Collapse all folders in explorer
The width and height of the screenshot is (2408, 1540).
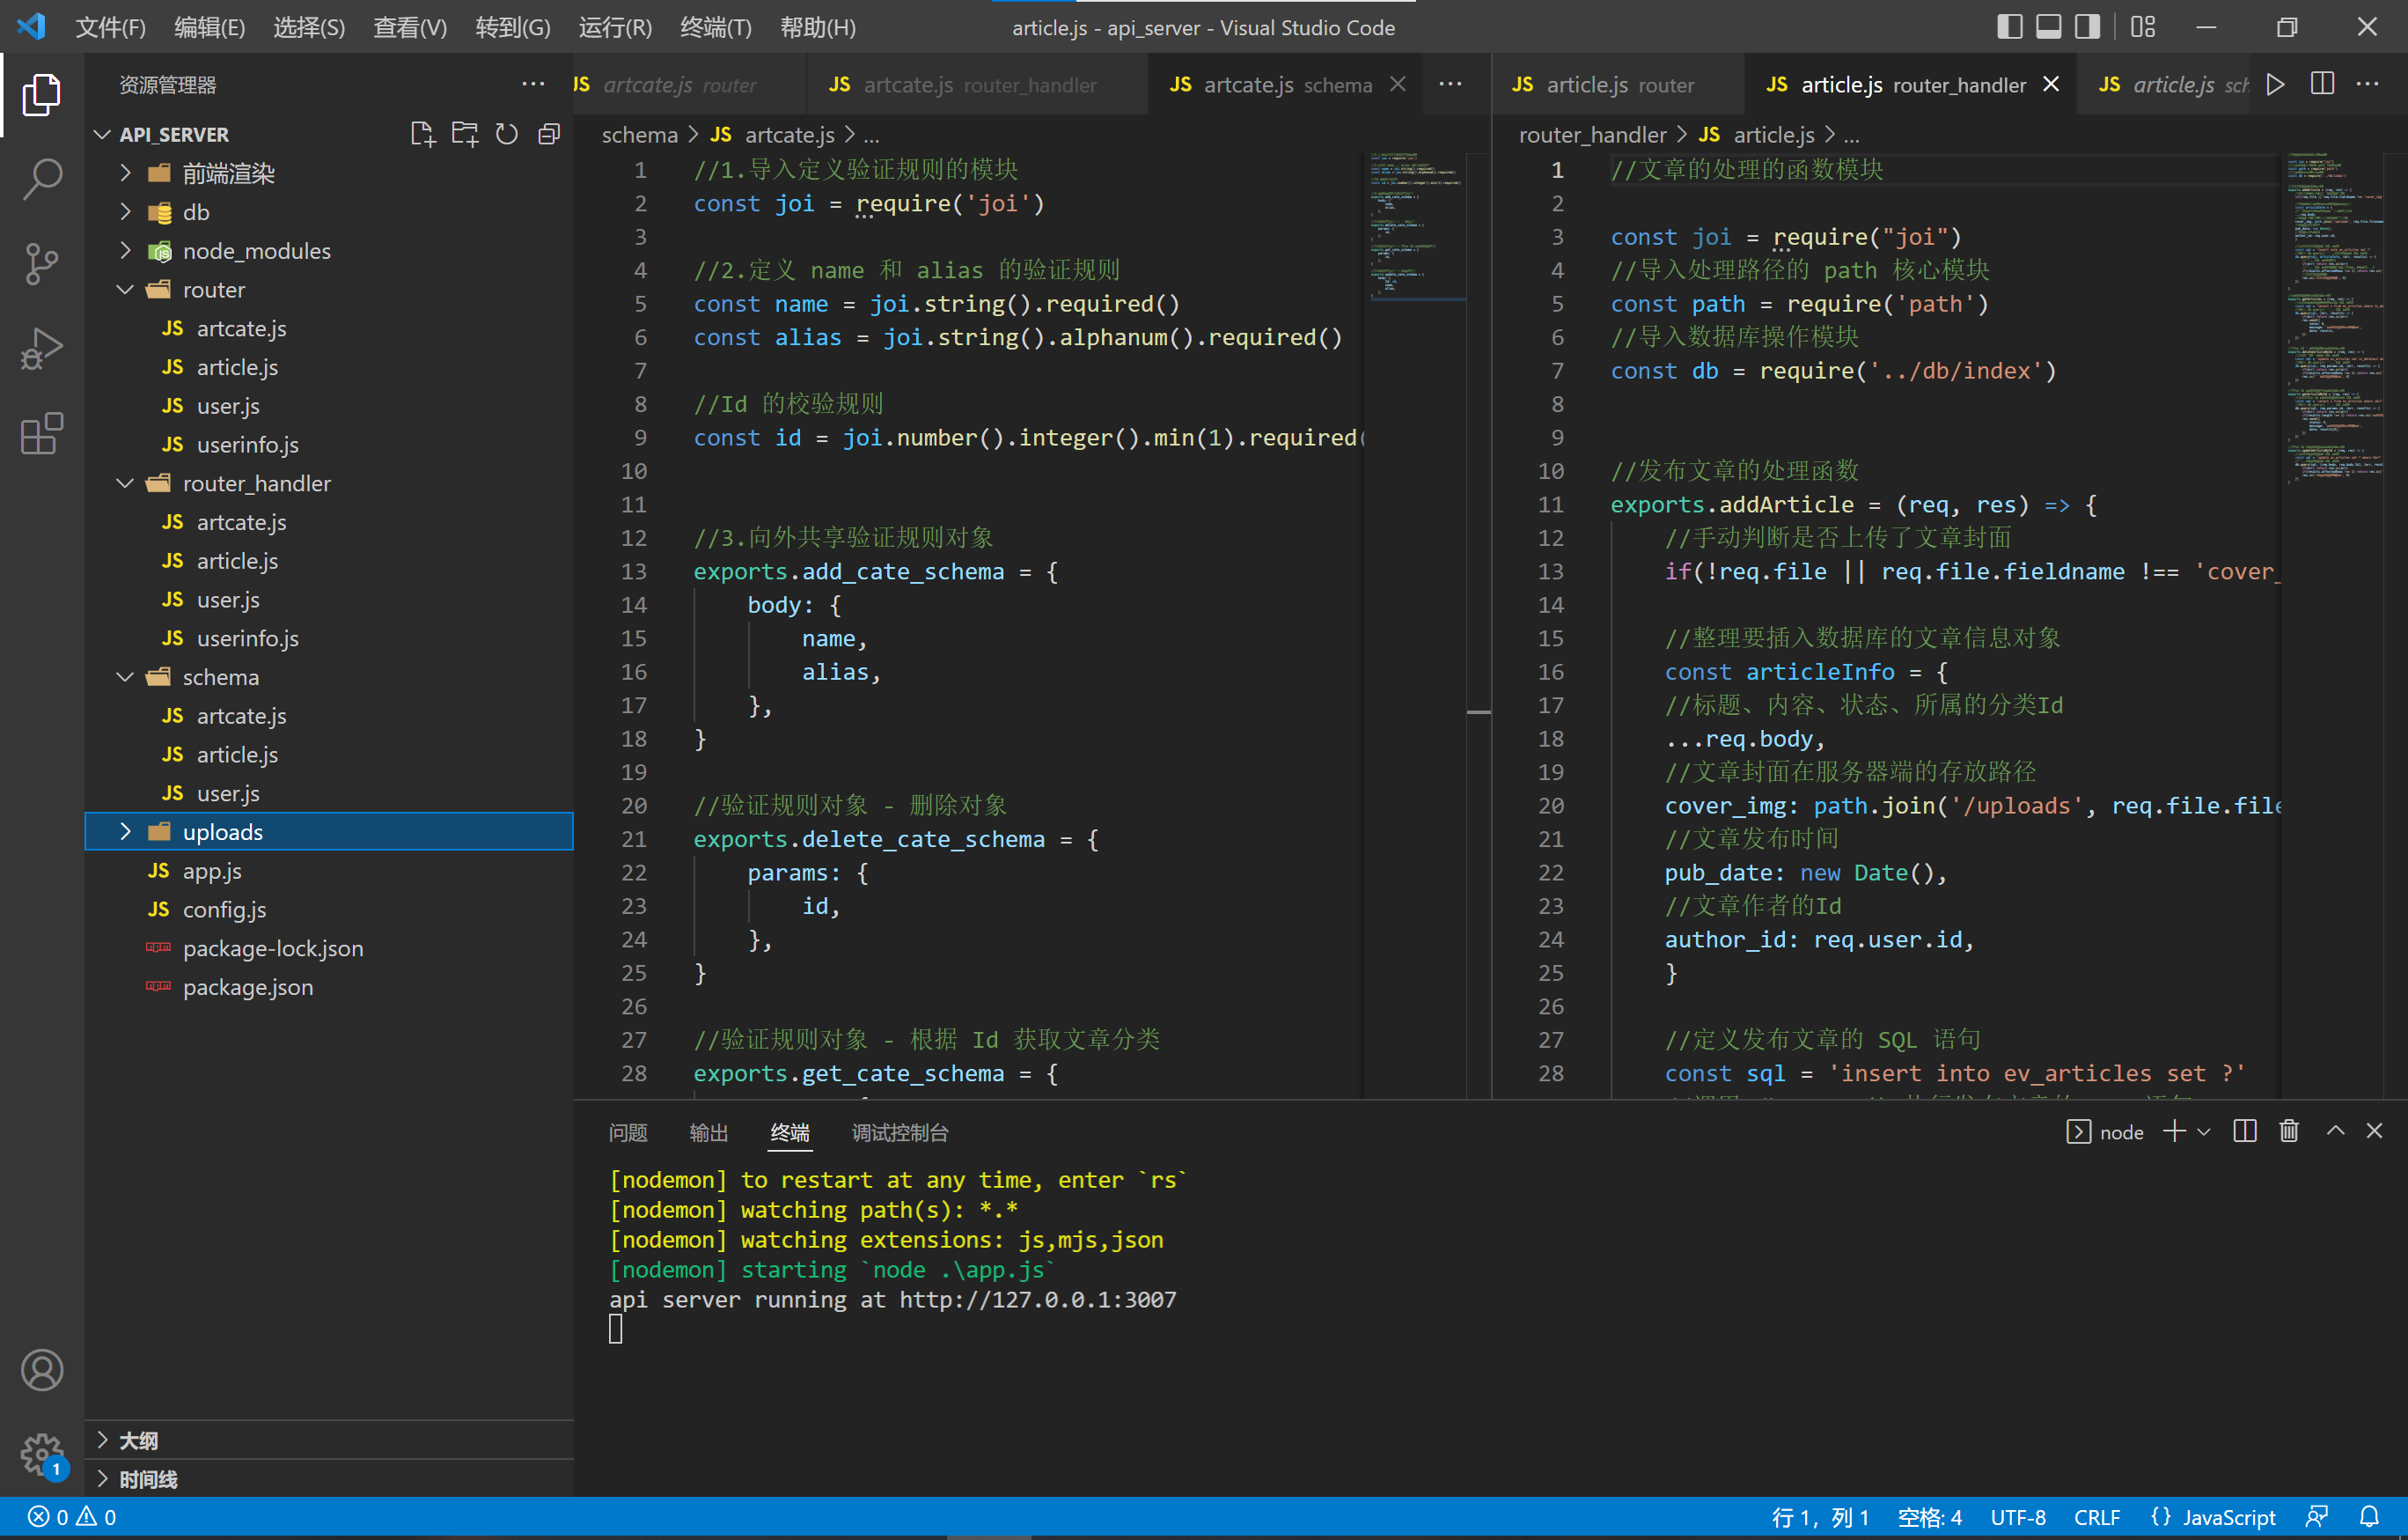coord(549,134)
